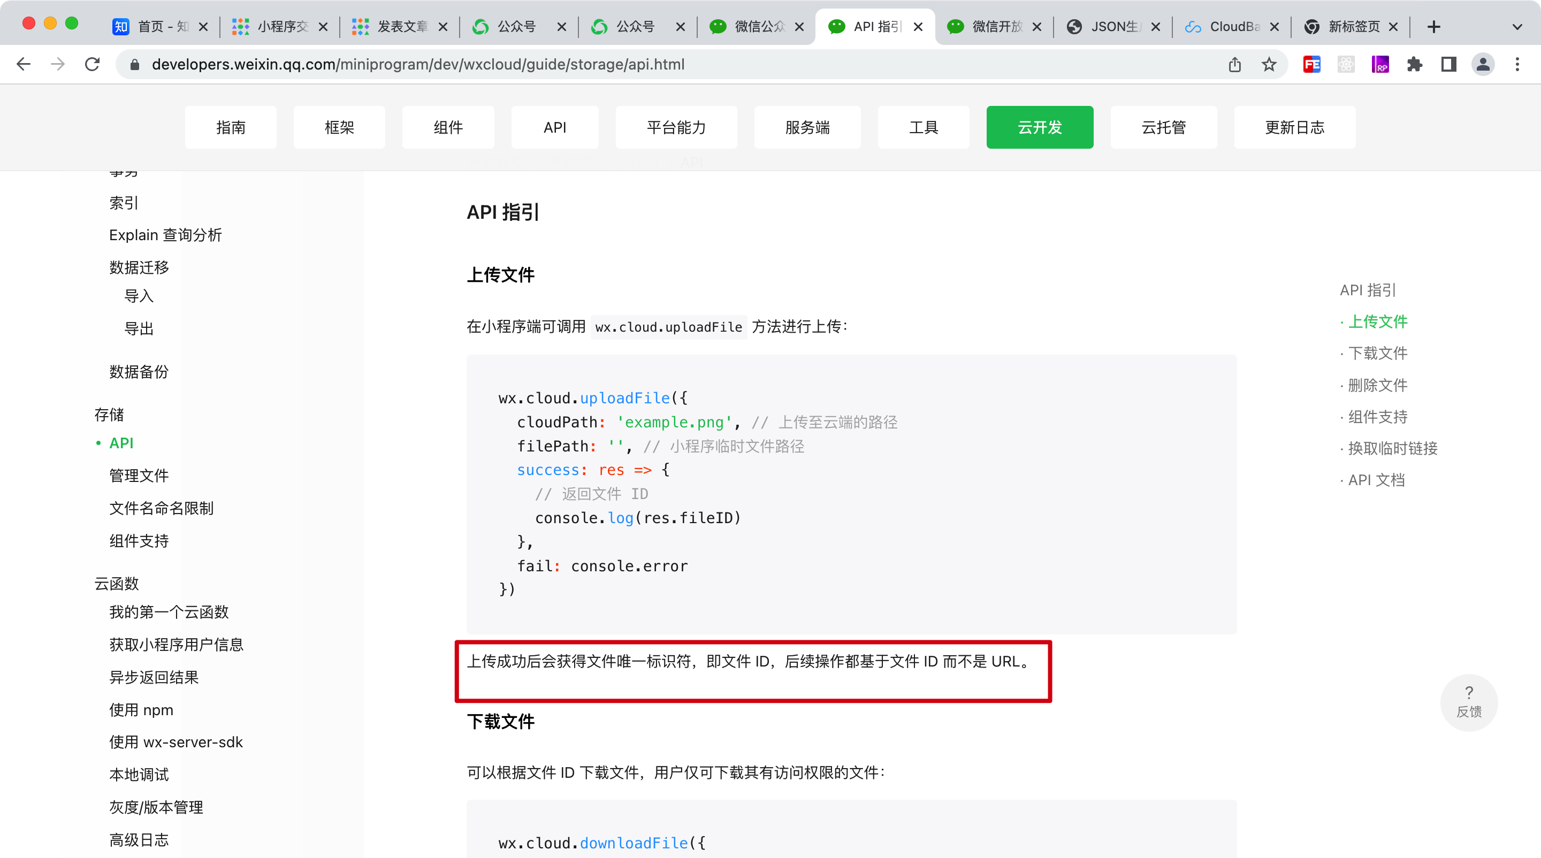Bookmark page with the star icon

click(x=1269, y=64)
